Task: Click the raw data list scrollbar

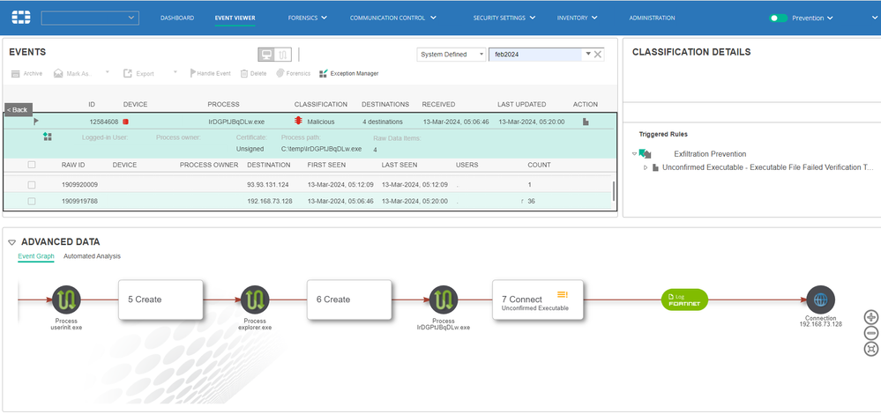Action: (x=614, y=191)
